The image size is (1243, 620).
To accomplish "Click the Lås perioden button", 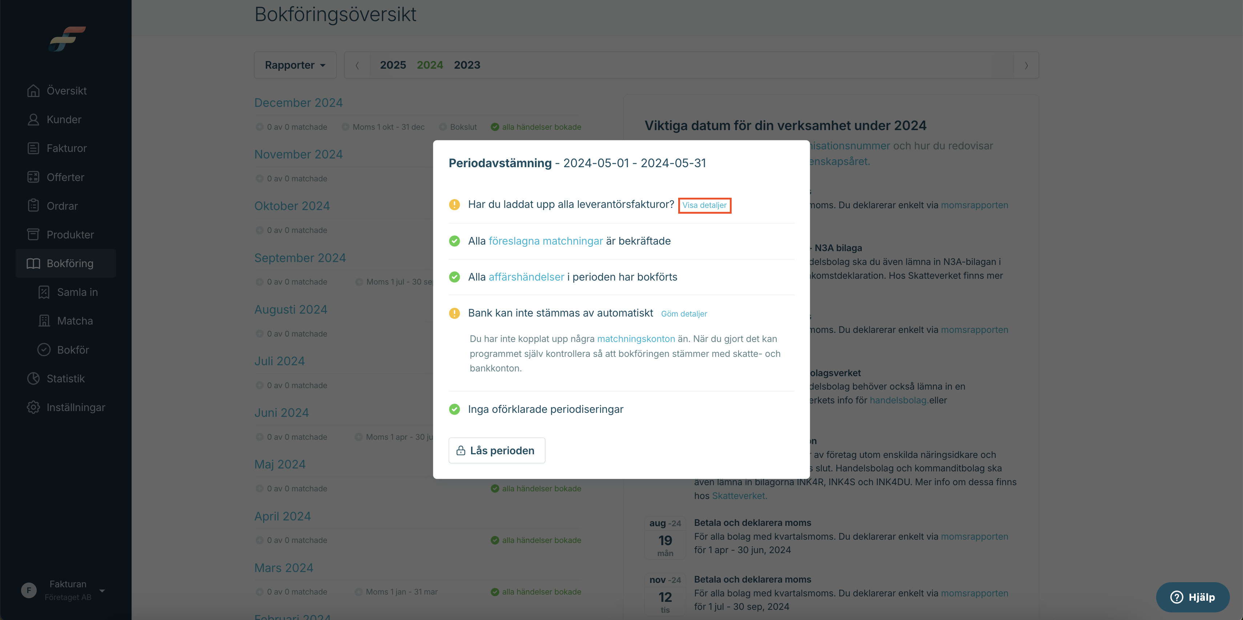I will coord(496,451).
